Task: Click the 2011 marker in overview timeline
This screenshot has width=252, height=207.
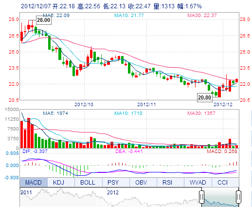Action: [26, 192]
